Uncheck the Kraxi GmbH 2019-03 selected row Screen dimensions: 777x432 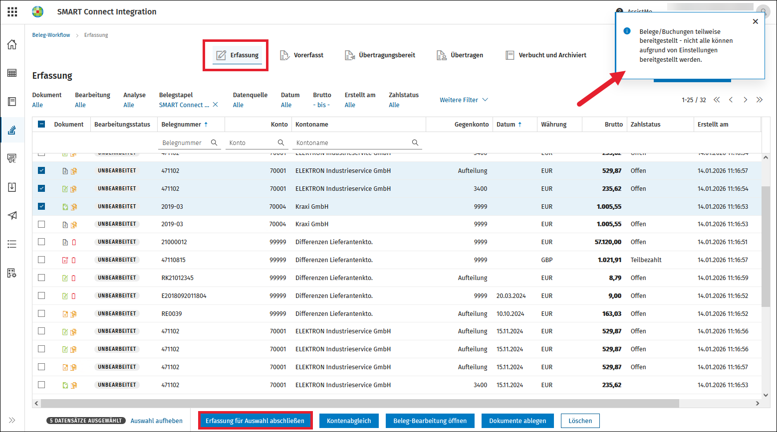(x=41, y=206)
